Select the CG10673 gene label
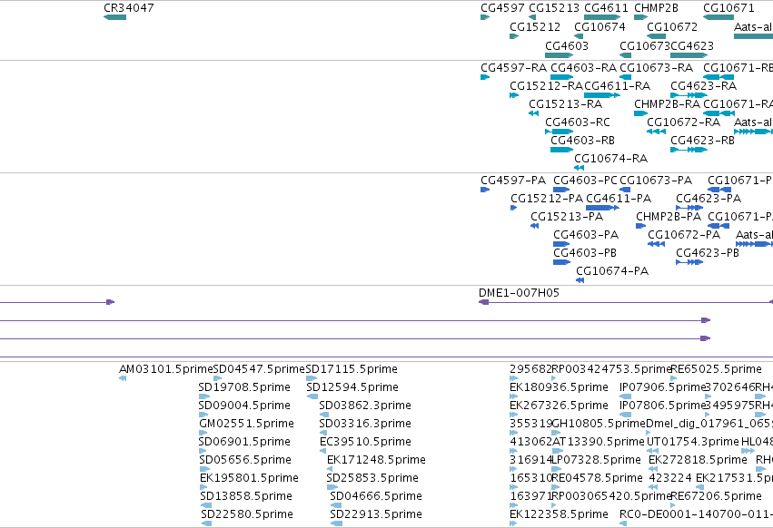Image resolution: width=773 pixels, height=528 pixels. pos(645,45)
